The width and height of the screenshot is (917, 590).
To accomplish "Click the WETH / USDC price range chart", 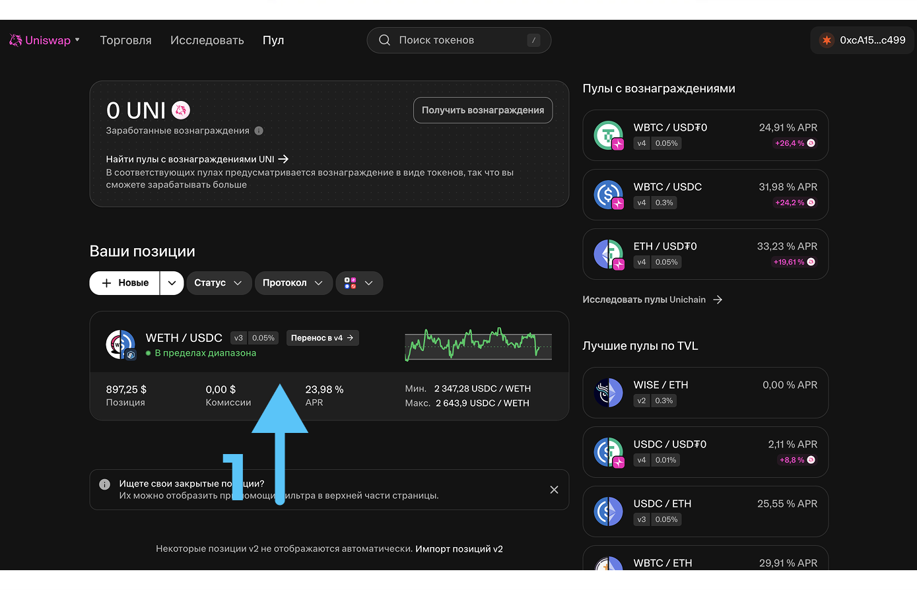I will (478, 344).
